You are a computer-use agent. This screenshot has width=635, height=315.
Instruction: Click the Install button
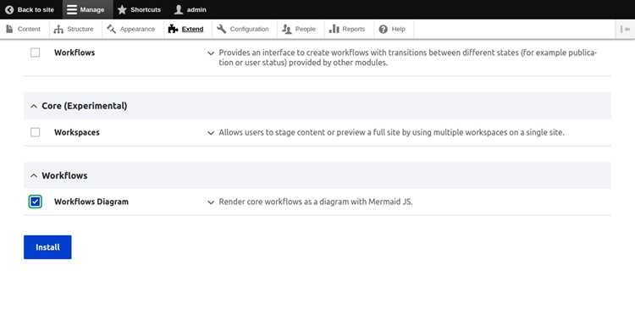[47, 247]
